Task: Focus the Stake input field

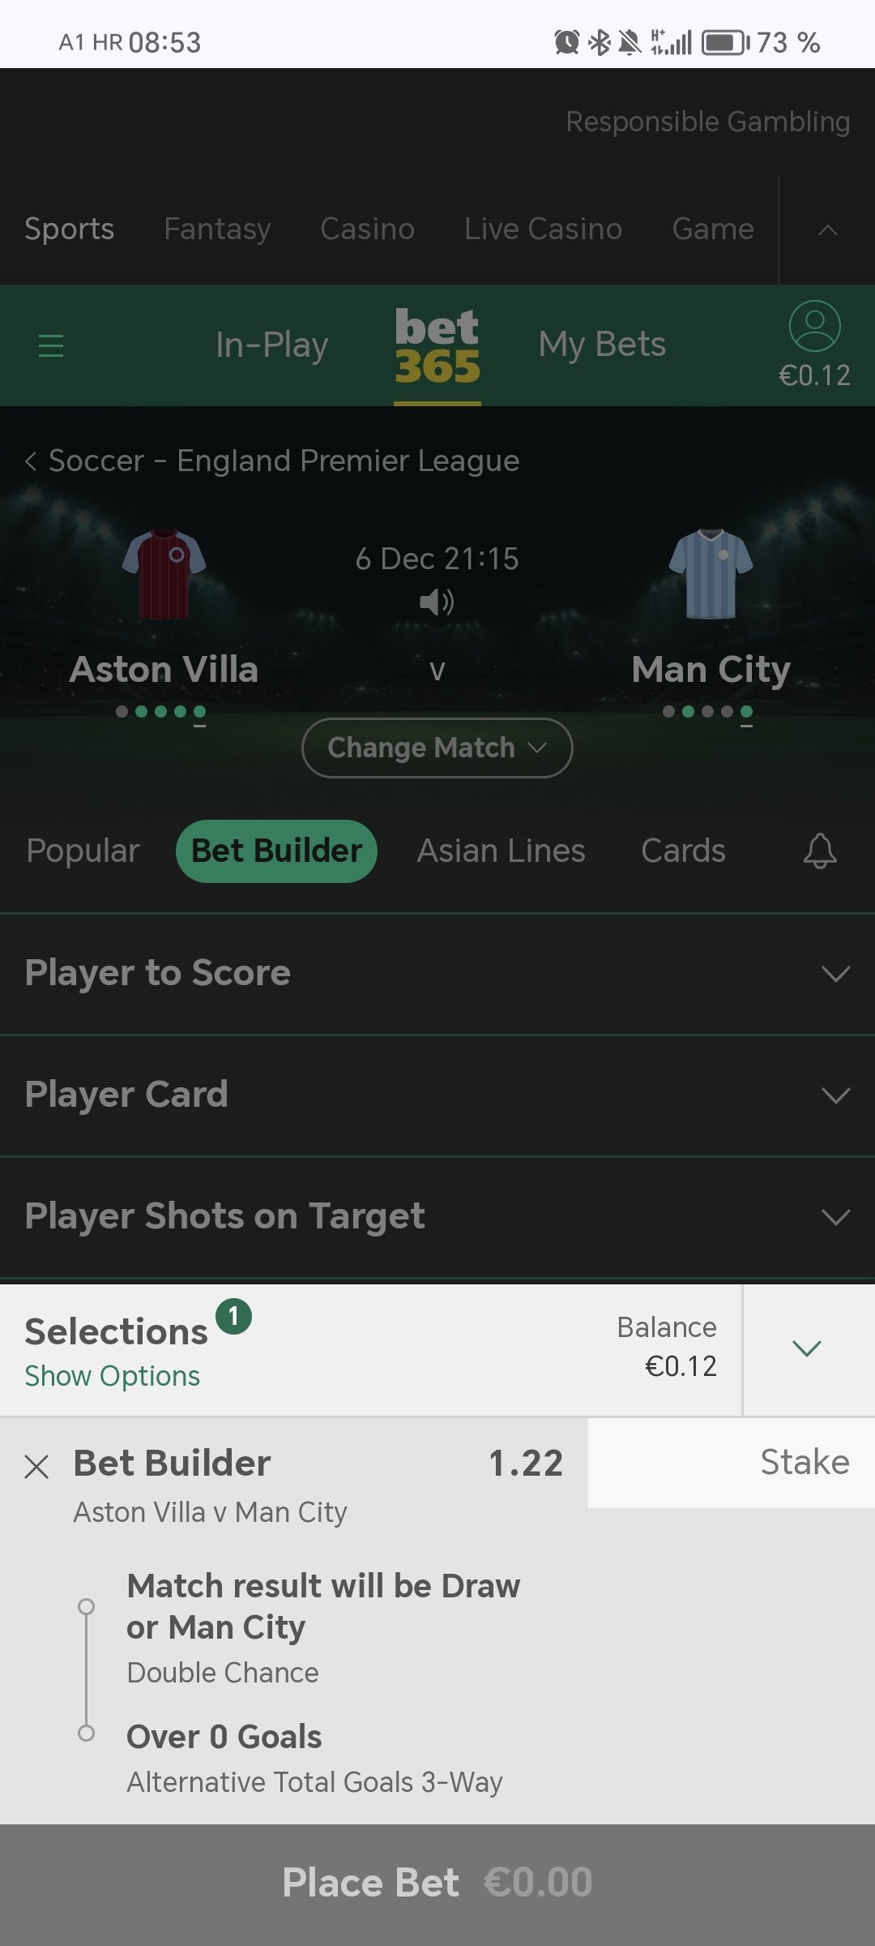Action: pos(732,1463)
